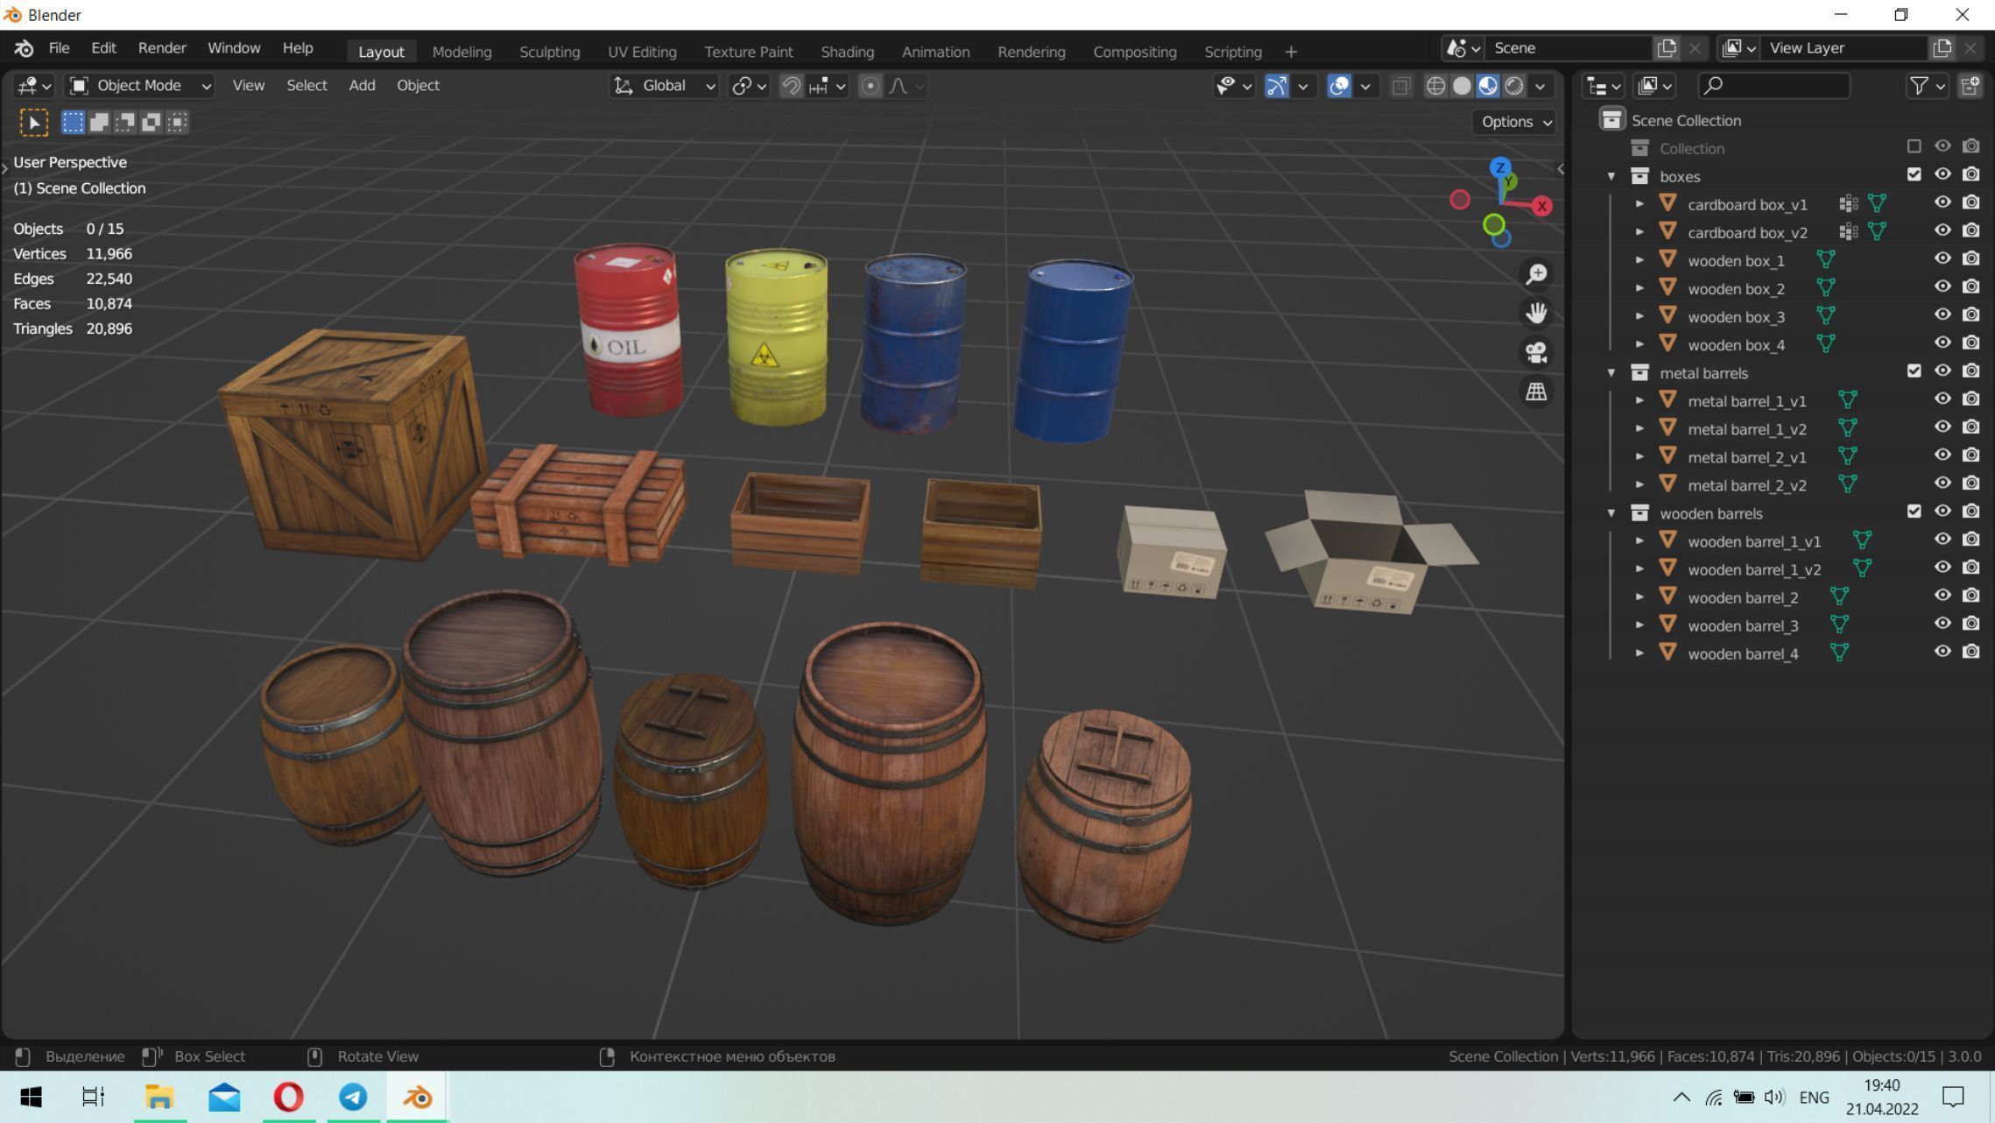This screenshot has height=1123, width=1995.
Task: Click the tweak select tool icon
Action: [x=34, y=122]
